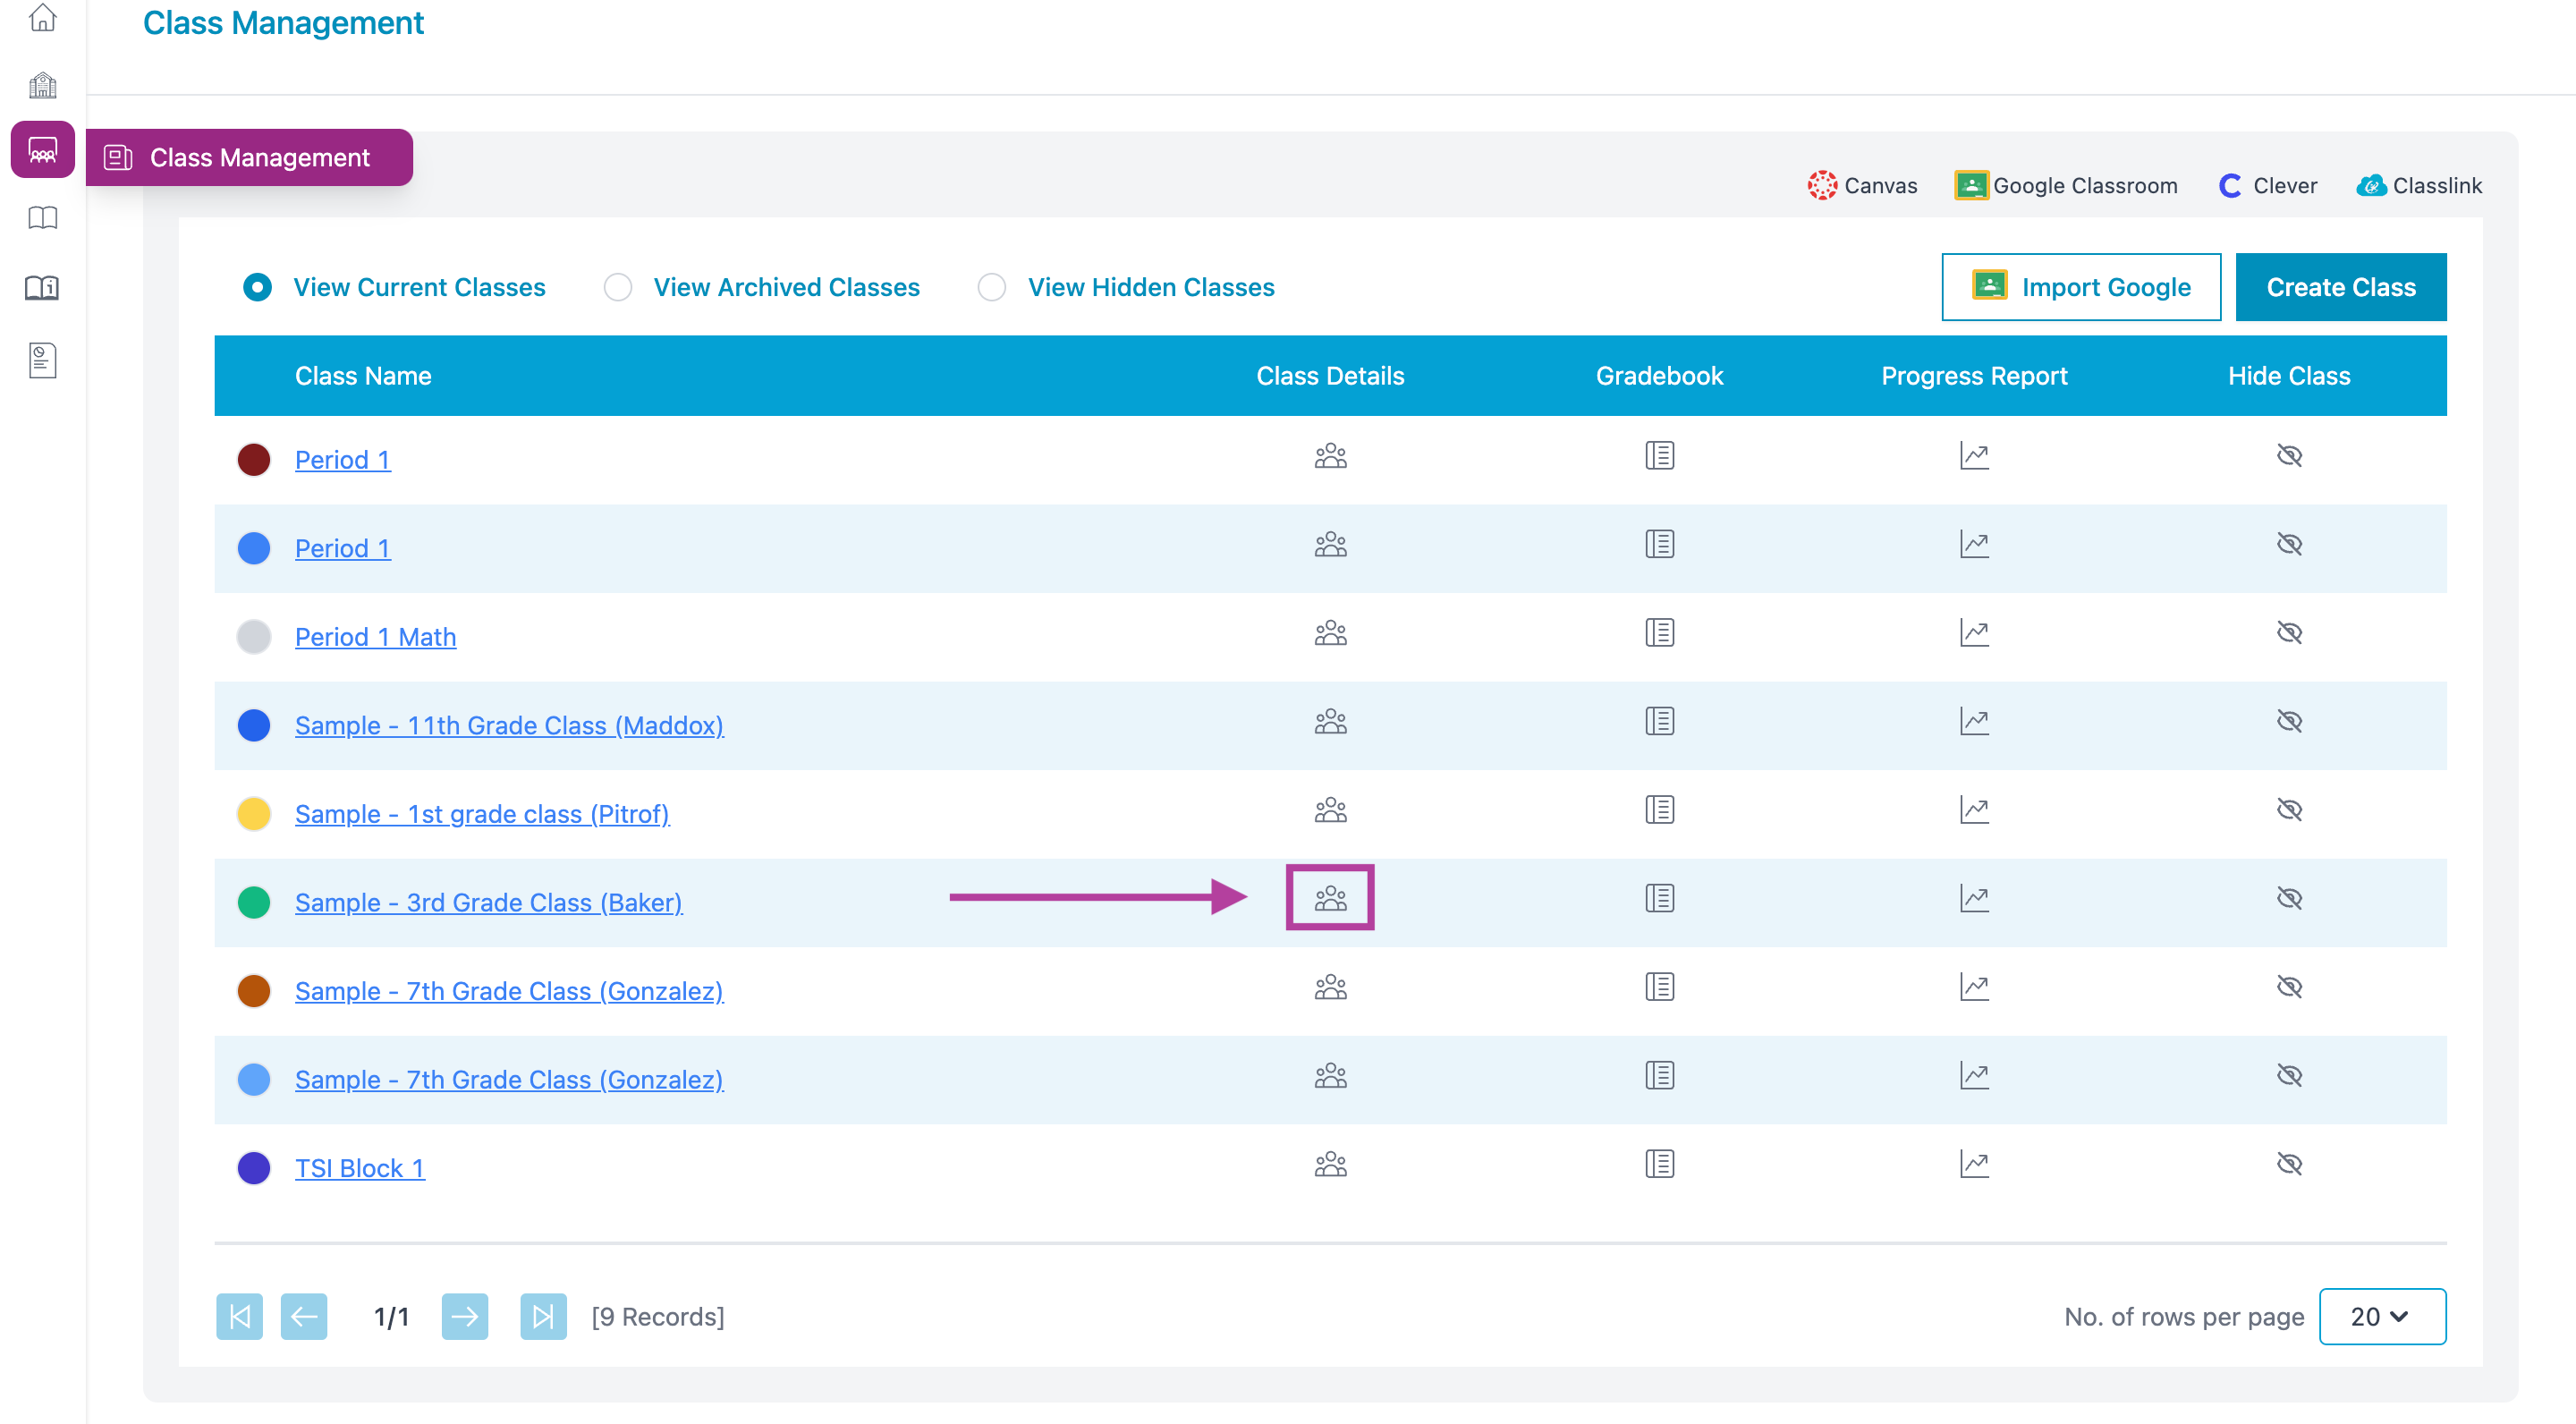Open progress report for TSI Block 1
Screen dimensions: 2576x1424
click(1974, 1164)
